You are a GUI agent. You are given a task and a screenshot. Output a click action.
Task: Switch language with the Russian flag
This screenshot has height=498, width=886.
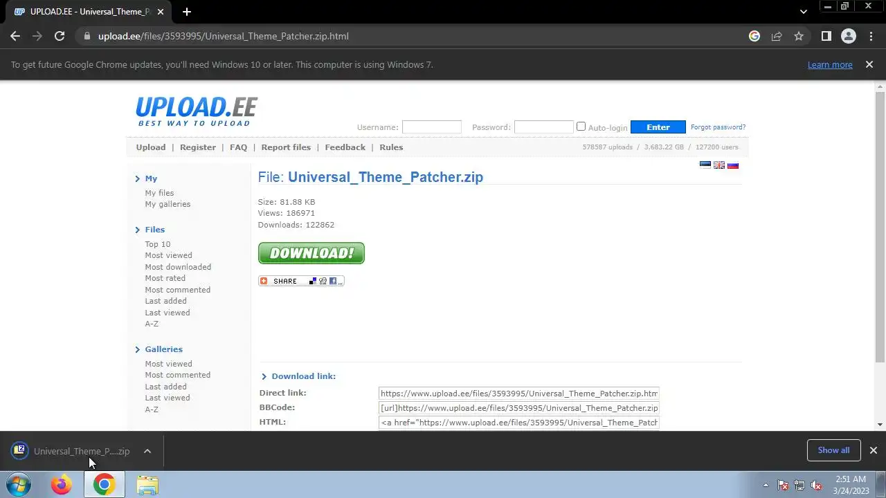733,165
